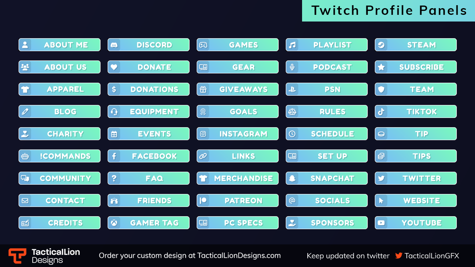Open the TacticalLionDesigns.com link
This screenshot has width=475, height=267.
pyautogui.click(x=239, y=256)
